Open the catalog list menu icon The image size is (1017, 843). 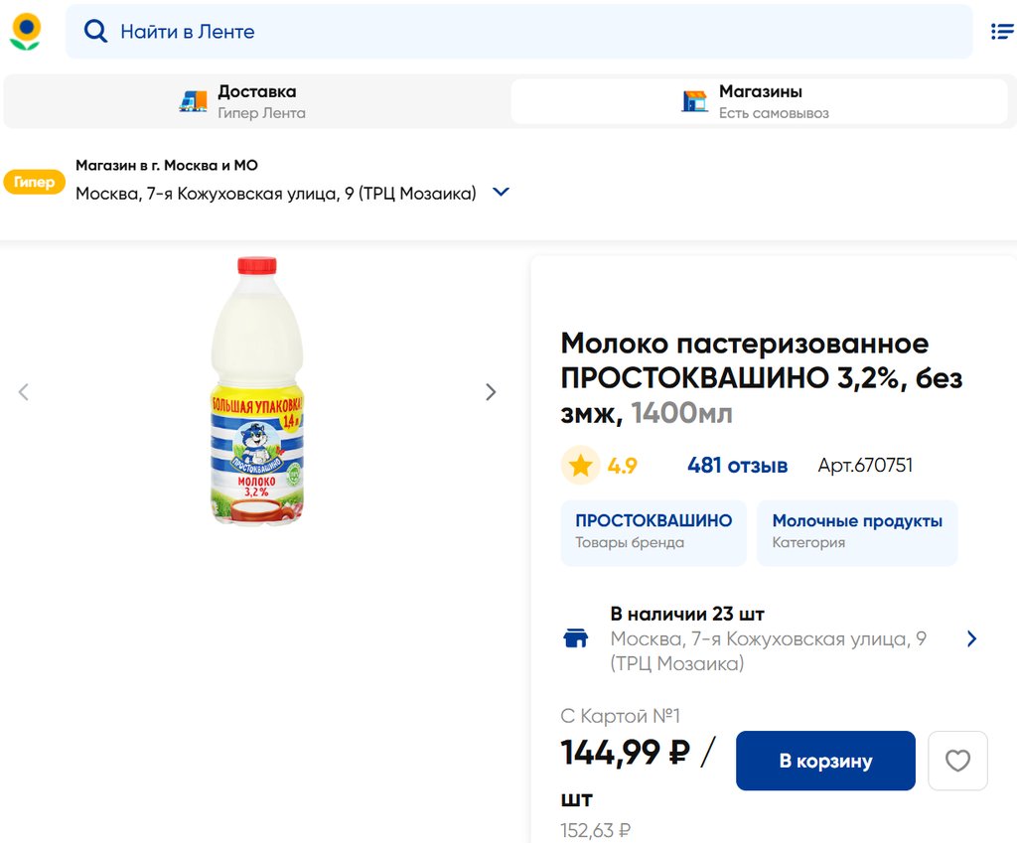click(1002, 32)
